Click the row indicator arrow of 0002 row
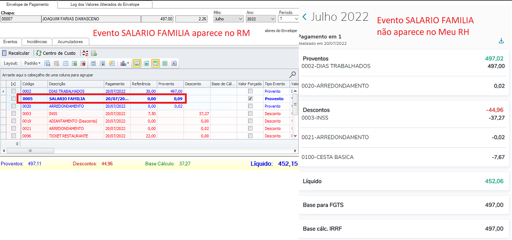Screen dimensions: 512x240 [x=4, y=91]
